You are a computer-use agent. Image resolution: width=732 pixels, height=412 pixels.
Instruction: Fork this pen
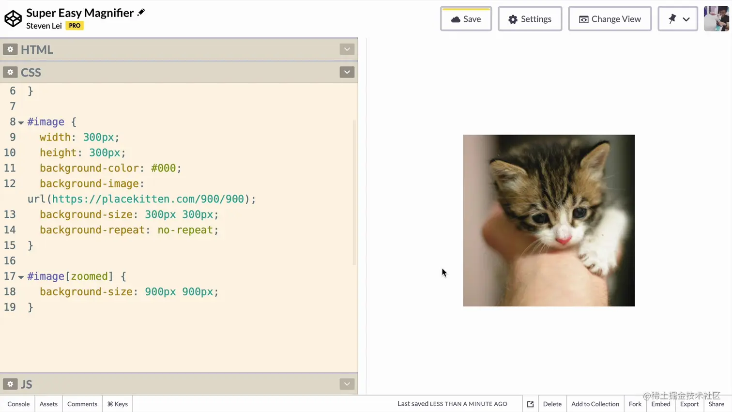635,404
